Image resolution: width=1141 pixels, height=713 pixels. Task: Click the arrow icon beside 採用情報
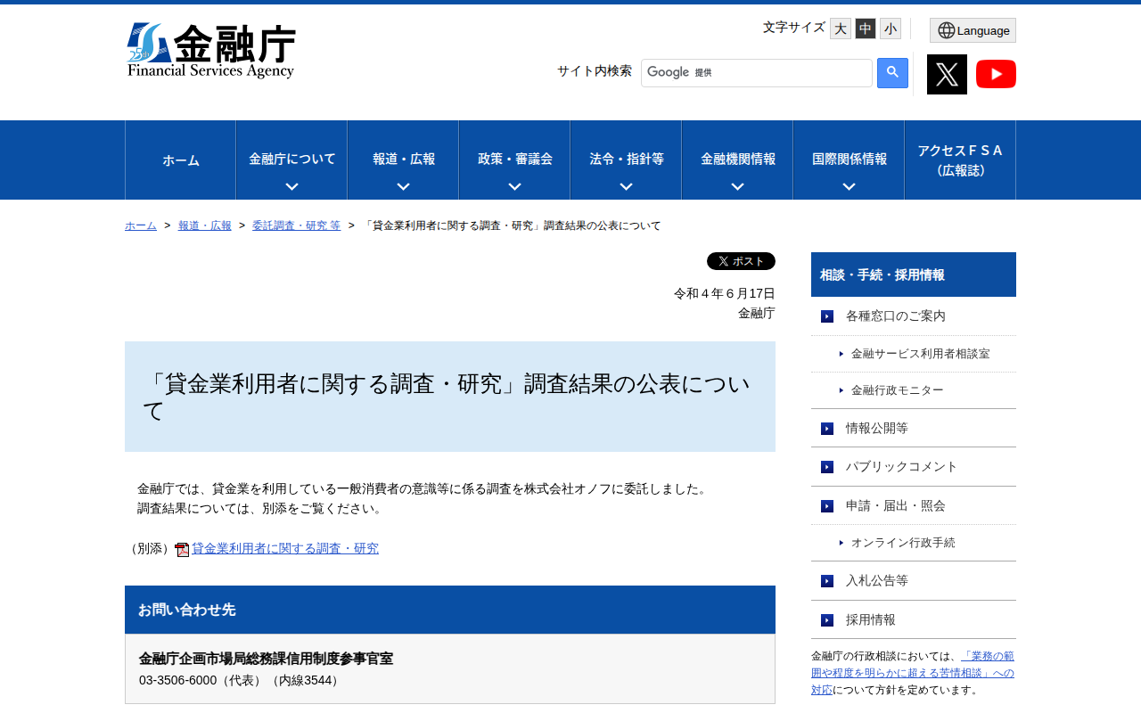[825, 619]
